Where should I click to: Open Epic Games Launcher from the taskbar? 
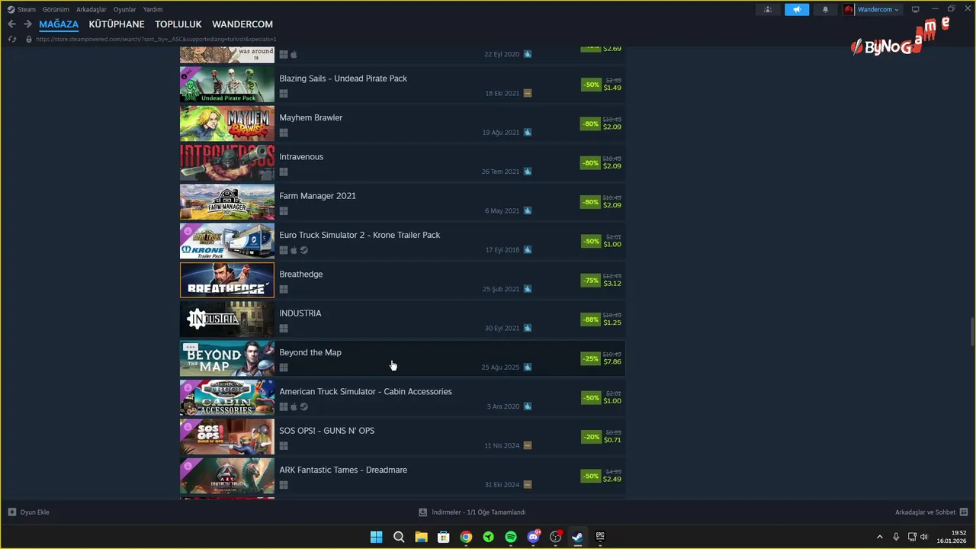pyautogui.click(x=600, y=537)
